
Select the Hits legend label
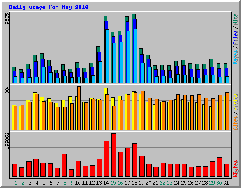coord(235,19)
